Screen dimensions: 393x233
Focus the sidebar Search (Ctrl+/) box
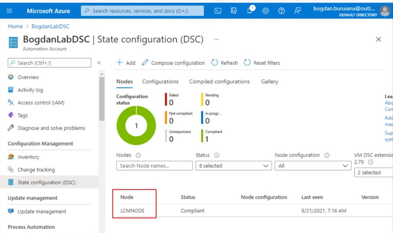pos(50,63)
